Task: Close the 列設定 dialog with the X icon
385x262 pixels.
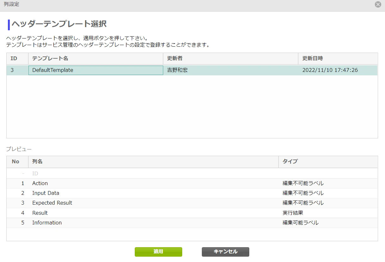Action: pyautogui.click(x=378, y=4)
